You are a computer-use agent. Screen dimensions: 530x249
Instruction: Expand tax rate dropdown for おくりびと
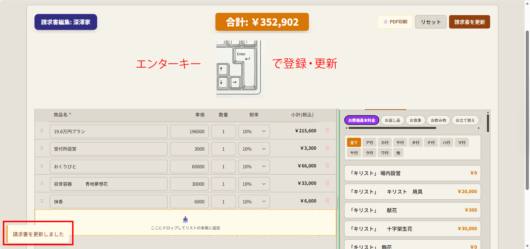pyautogui.click(x=254, y=167)
